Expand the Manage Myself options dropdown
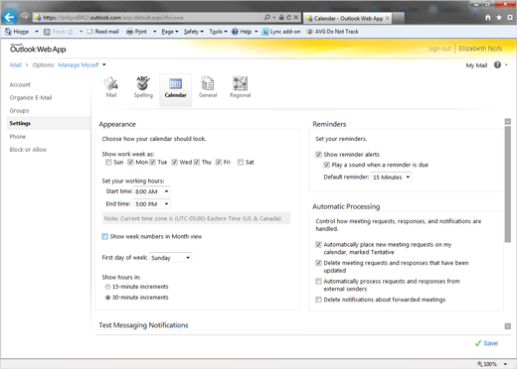517x369 pixels. 104,64
